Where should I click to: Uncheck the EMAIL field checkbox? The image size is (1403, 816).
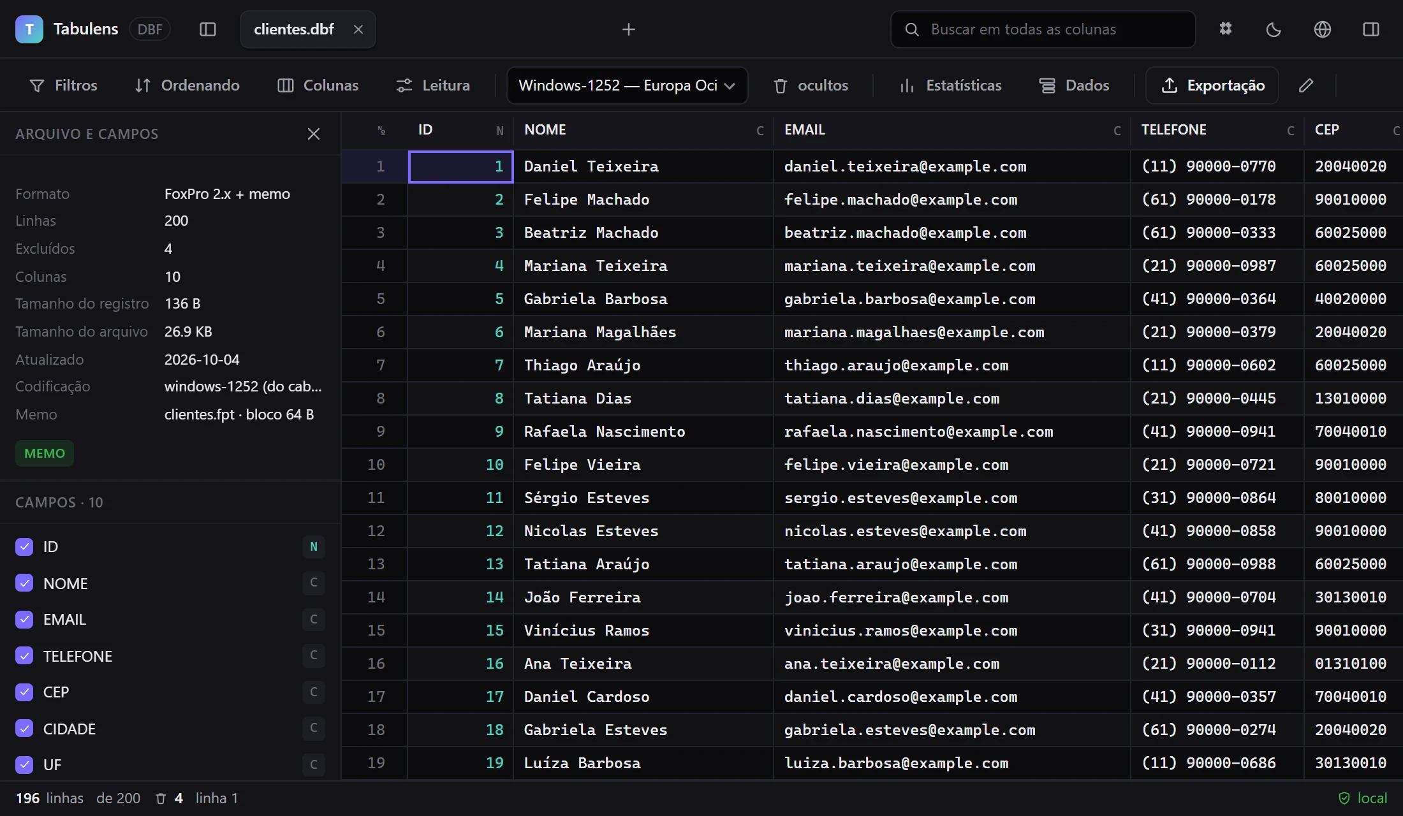(x=24, y=619)
